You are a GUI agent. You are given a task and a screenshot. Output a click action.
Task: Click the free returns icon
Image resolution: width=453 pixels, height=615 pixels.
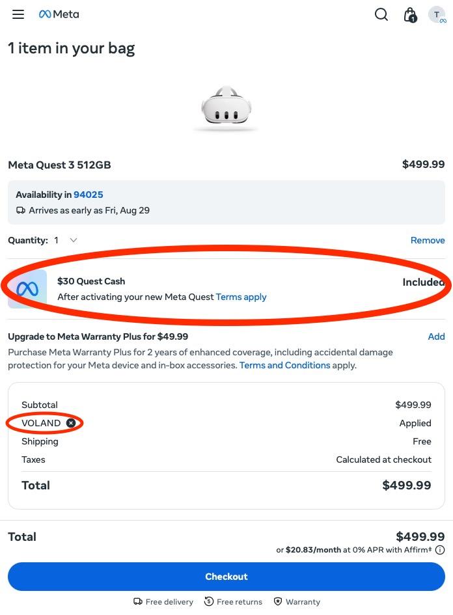point(209,602)
